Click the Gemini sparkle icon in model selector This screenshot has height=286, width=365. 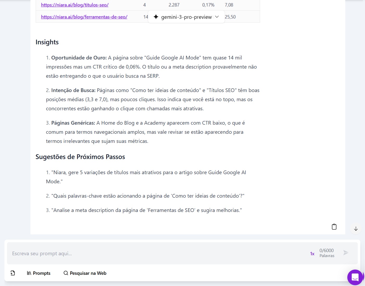156,17
